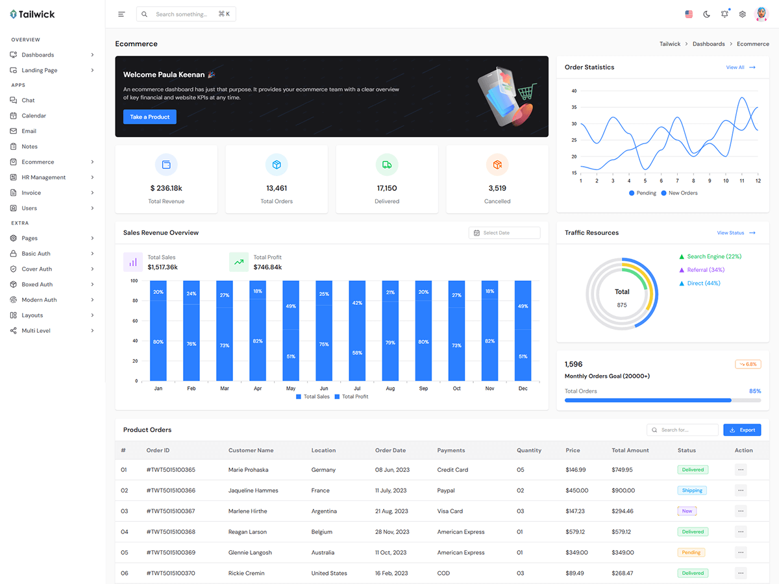This screenshot has height=584, width=779.
Task: Click the US flag language icon
Action: pos(689,14)
